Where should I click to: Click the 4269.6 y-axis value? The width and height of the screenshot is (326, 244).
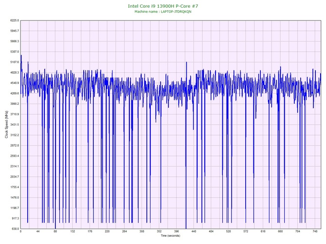tap(15, 93)
